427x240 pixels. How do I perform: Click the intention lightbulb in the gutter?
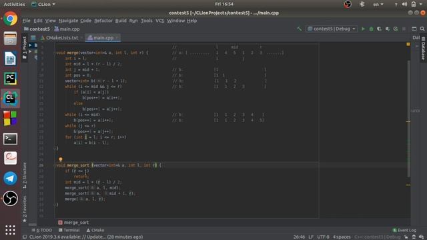(x=61, y=159)
